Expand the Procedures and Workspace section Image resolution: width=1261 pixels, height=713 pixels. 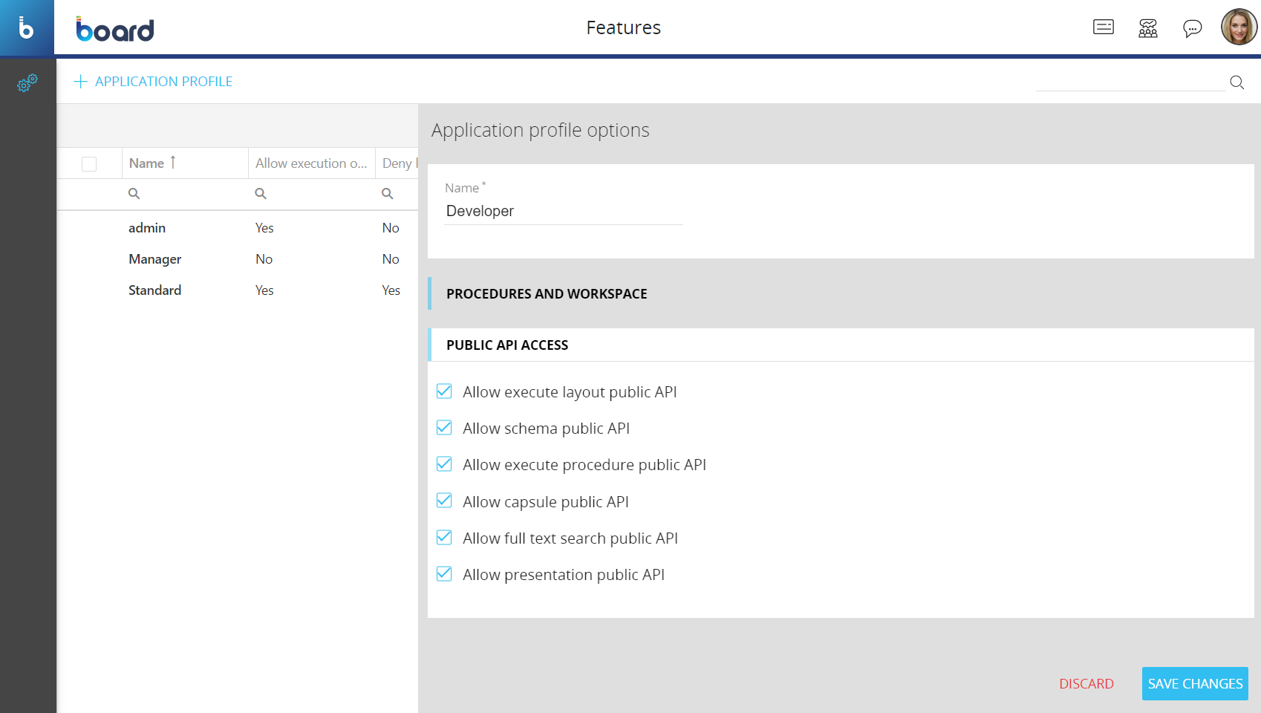click(x=547, y=294)
